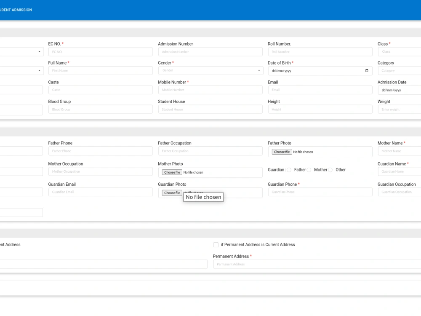The height and width of the screenshot is (316, 421).
Task: Click the Father Phone field
Action: click(x=101, y=151)
